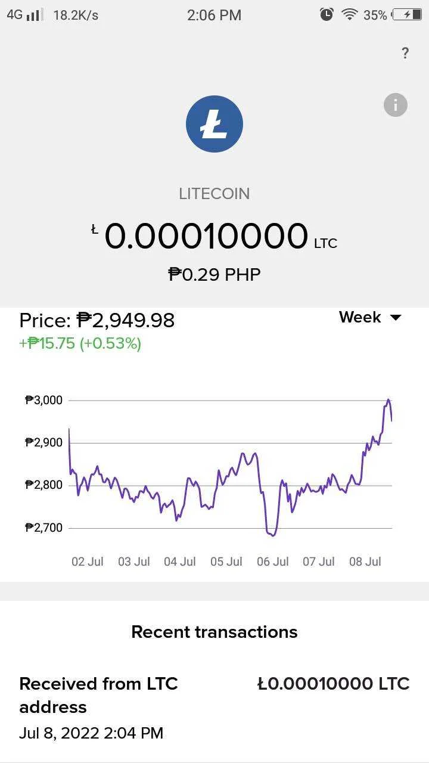Tap the Wi-Fi status icon
The height and width of the screenshot is (763, 429).
point(349,15)
